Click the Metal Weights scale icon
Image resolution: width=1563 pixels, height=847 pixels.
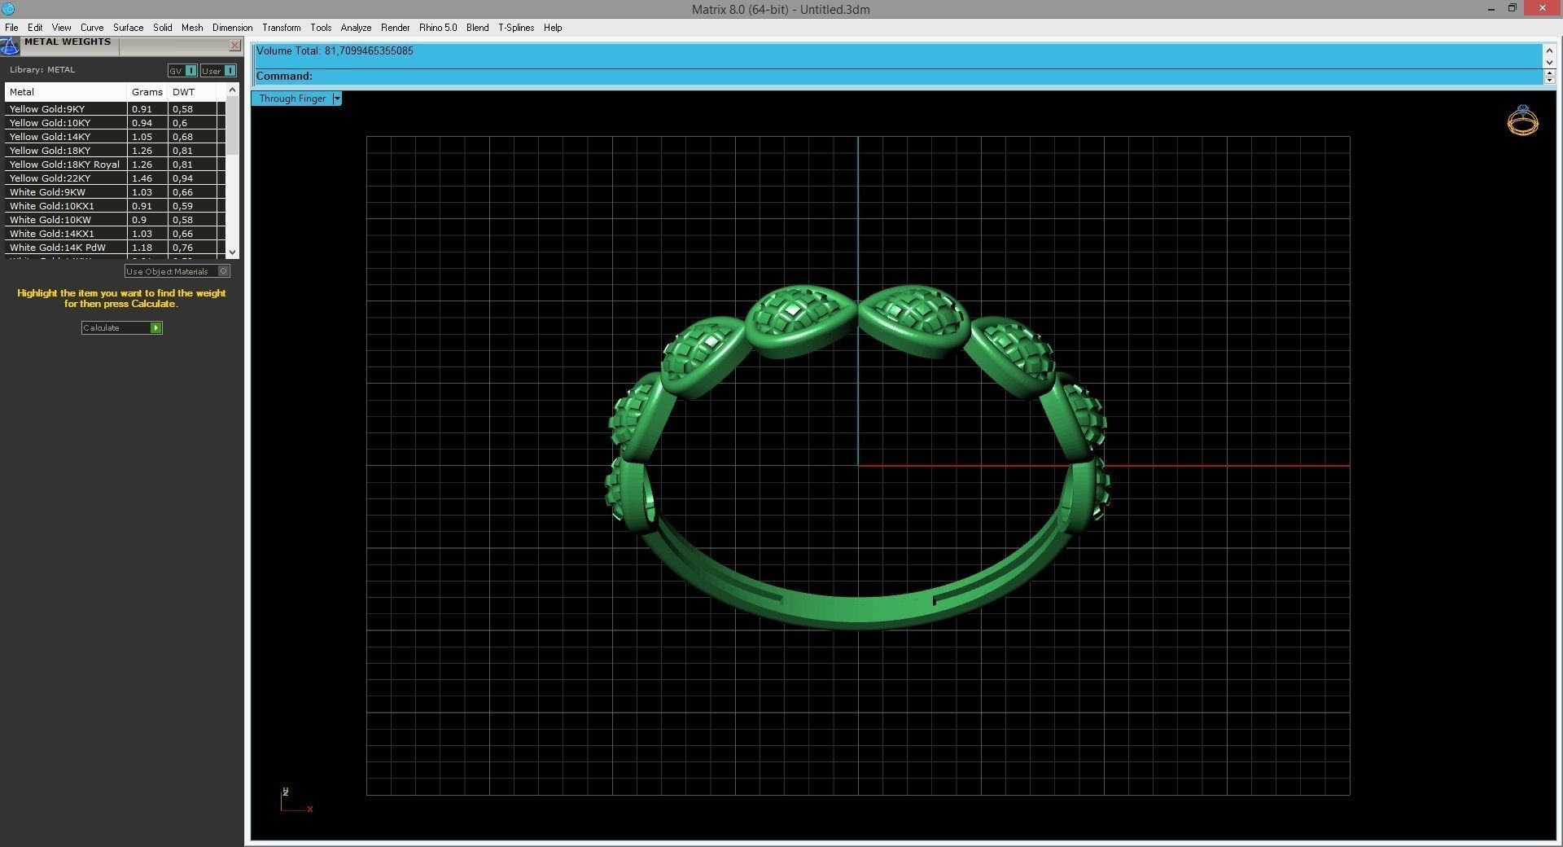(10, 46)
